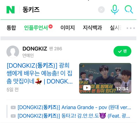The width and height of the screenshot is (138, 123).
Task: Play the EP.02 video thumbnail
Action: (x=105, y=78)
